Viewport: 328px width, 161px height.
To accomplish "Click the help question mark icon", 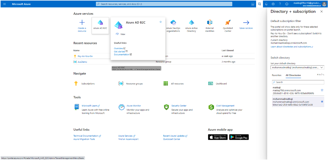I will [280, 4].
